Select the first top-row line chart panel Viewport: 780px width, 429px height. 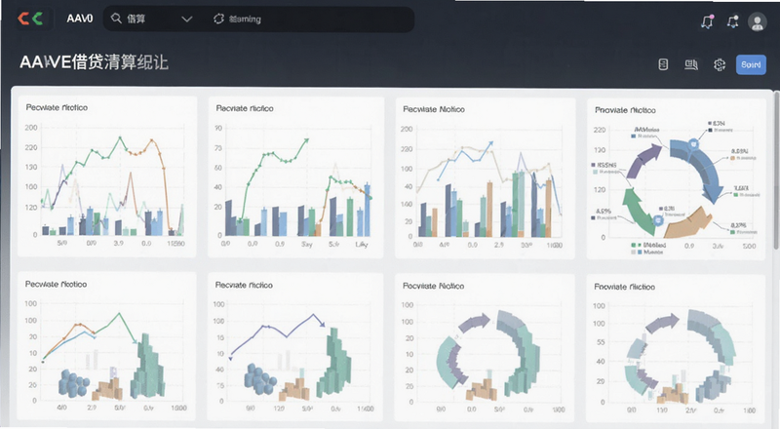click(107, 176)
